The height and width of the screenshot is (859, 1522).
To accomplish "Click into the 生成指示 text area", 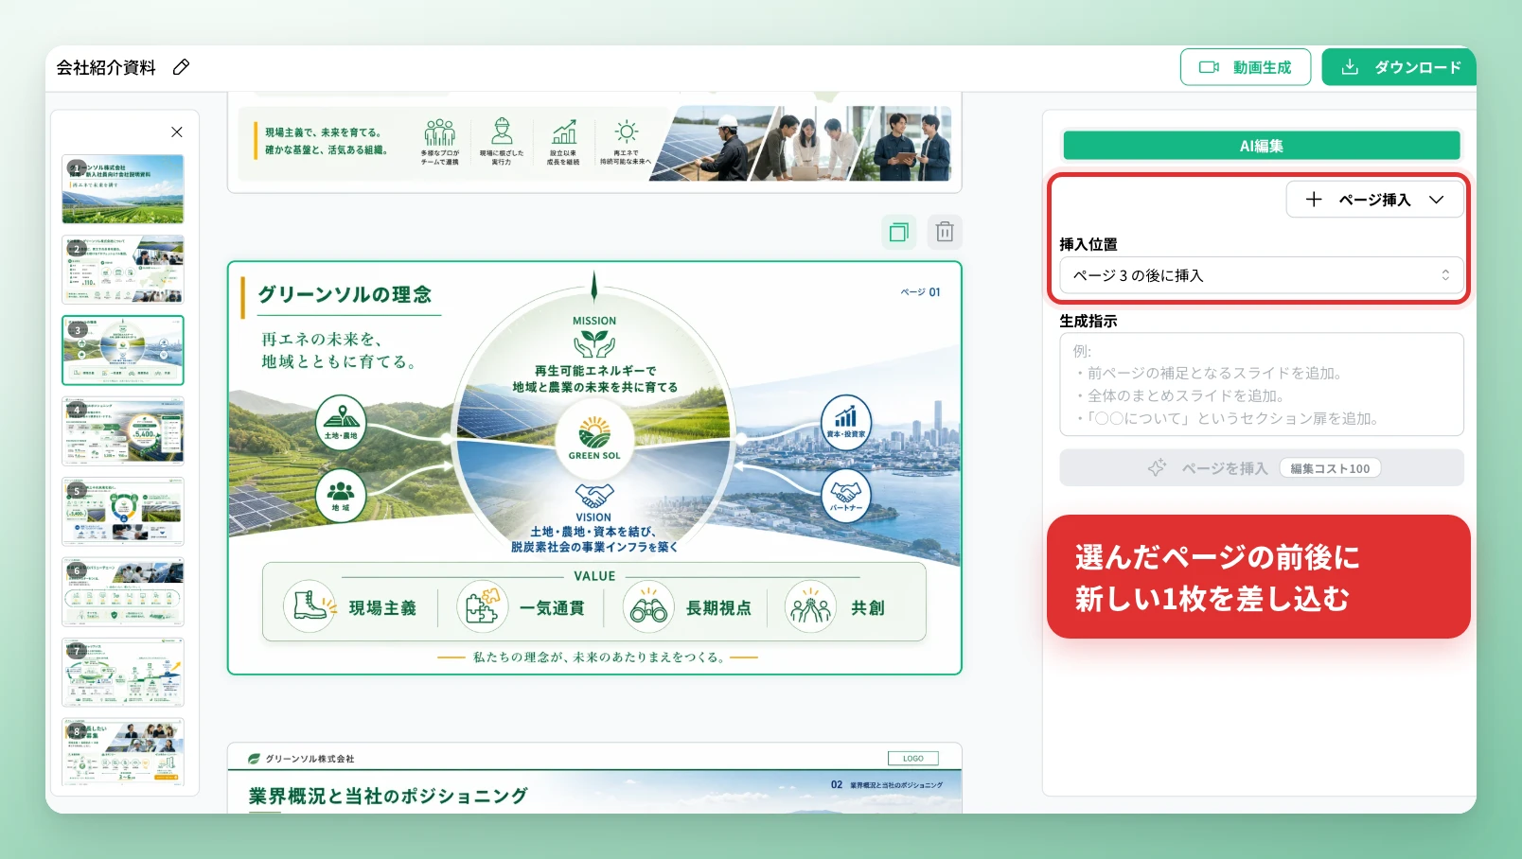I will click(x=1262, y=384).
